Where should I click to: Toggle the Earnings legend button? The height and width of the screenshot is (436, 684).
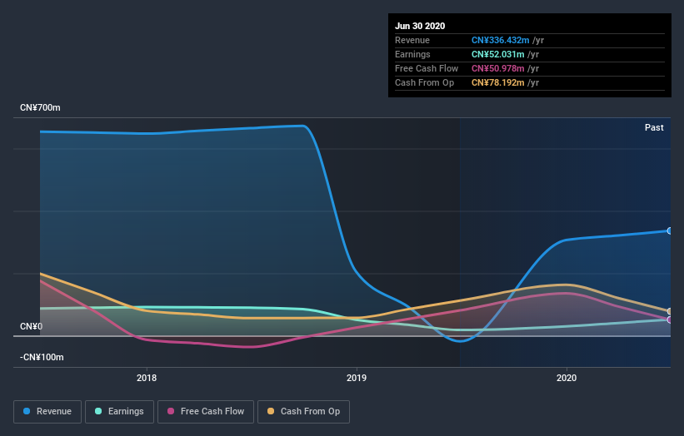click(x=119, y=412)
